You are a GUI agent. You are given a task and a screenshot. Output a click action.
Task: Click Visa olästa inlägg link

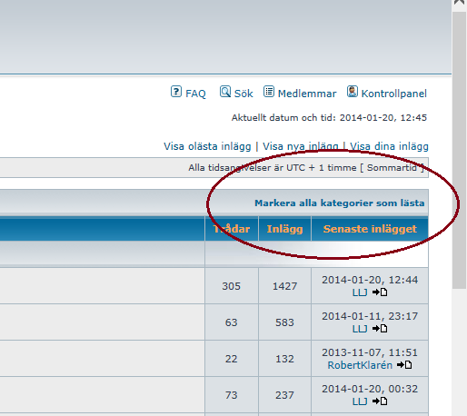[x=207, y=146]
